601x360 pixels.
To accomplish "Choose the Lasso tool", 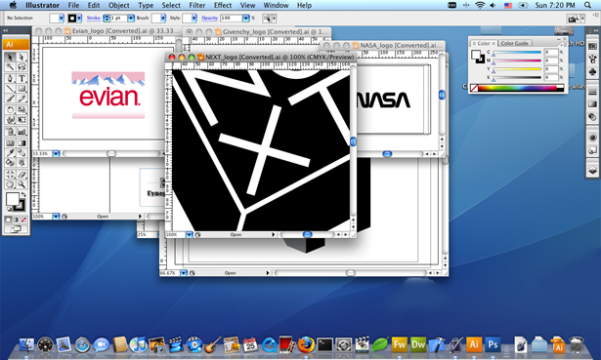I will coord(21,67).
